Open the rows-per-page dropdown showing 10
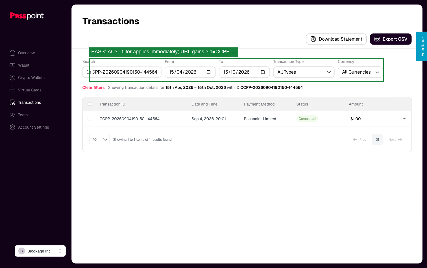The image size is (427, 268). (x=100, y=140)
